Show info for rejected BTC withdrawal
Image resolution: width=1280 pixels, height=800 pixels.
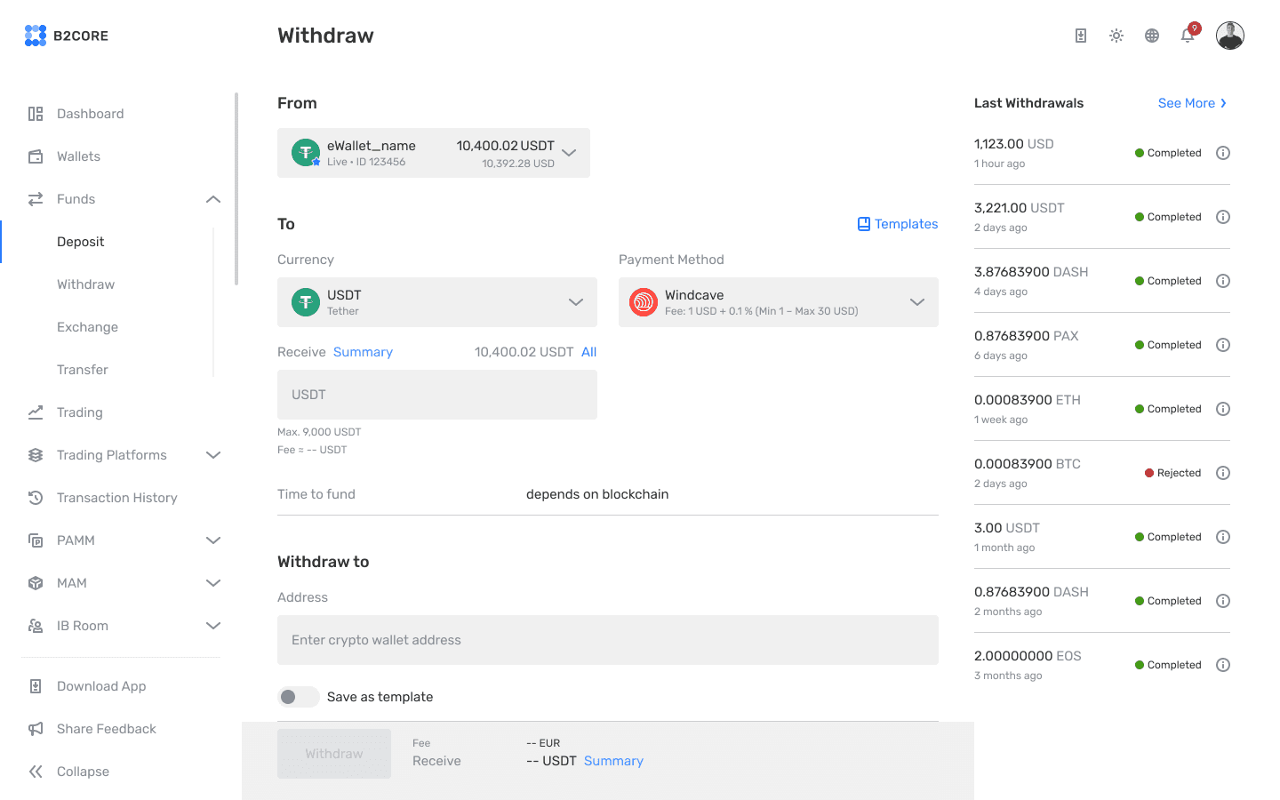pos(1223,473)
